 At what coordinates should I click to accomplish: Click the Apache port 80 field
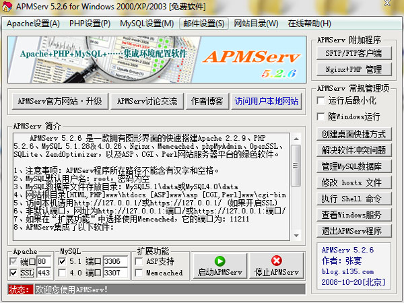[x=44, y=261]
